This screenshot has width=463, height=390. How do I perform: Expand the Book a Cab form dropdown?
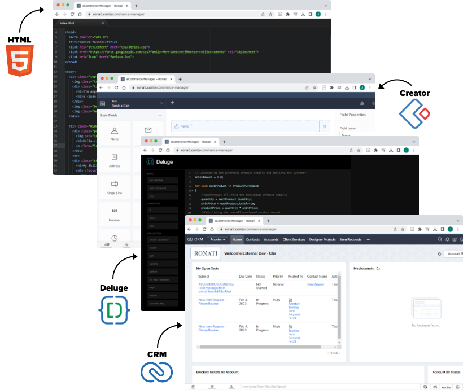(x=161, y=103)
